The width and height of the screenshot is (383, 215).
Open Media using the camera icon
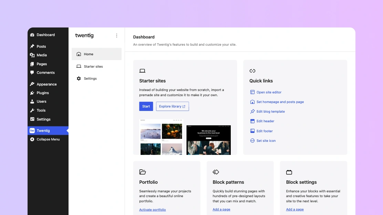33,55
